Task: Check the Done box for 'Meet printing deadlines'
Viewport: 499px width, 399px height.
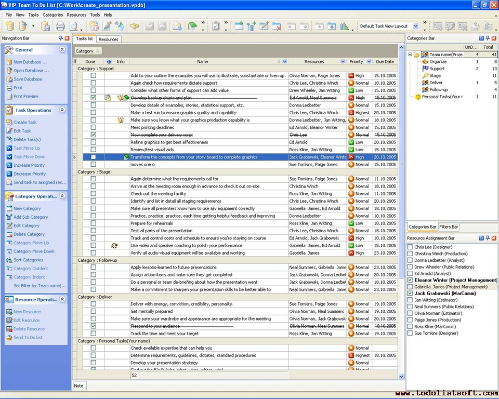Action: tap(93, 127)
